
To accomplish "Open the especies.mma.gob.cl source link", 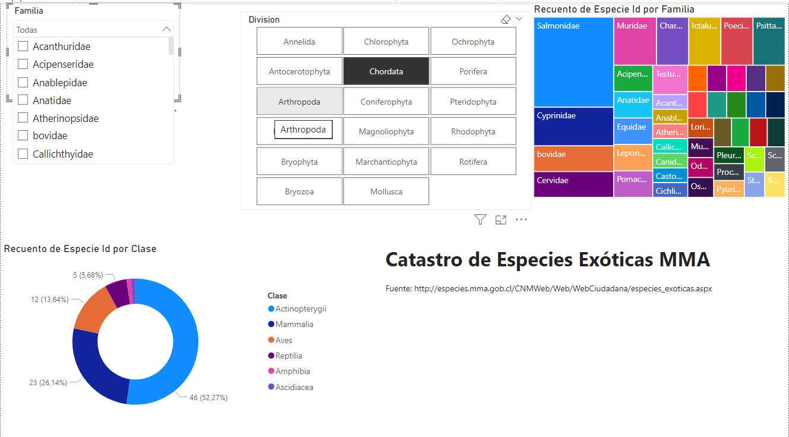I will tap(548, 288).
